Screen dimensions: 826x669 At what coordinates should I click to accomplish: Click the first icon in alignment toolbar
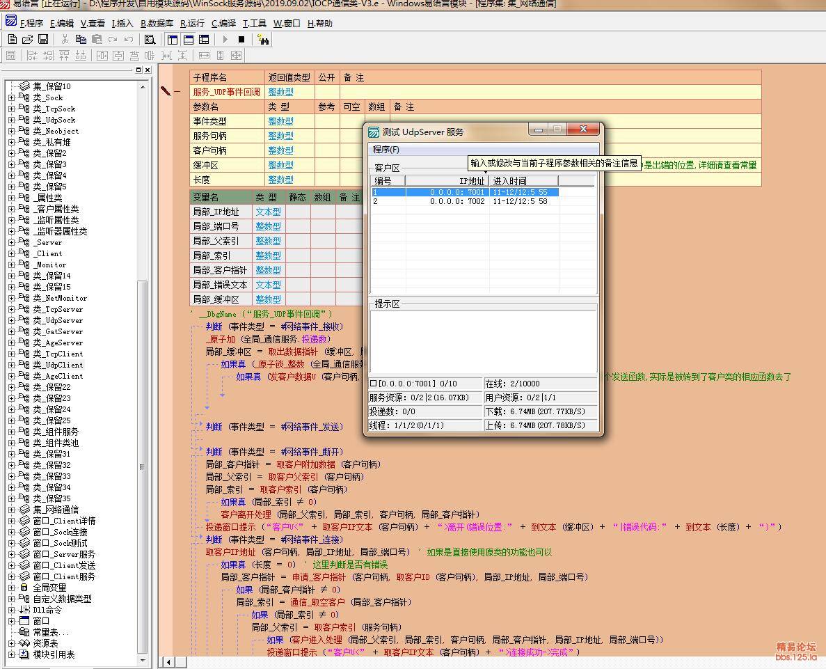click(10, 55)
